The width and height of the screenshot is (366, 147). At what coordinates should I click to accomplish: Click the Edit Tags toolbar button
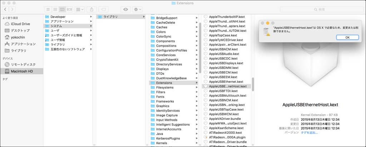103,9
